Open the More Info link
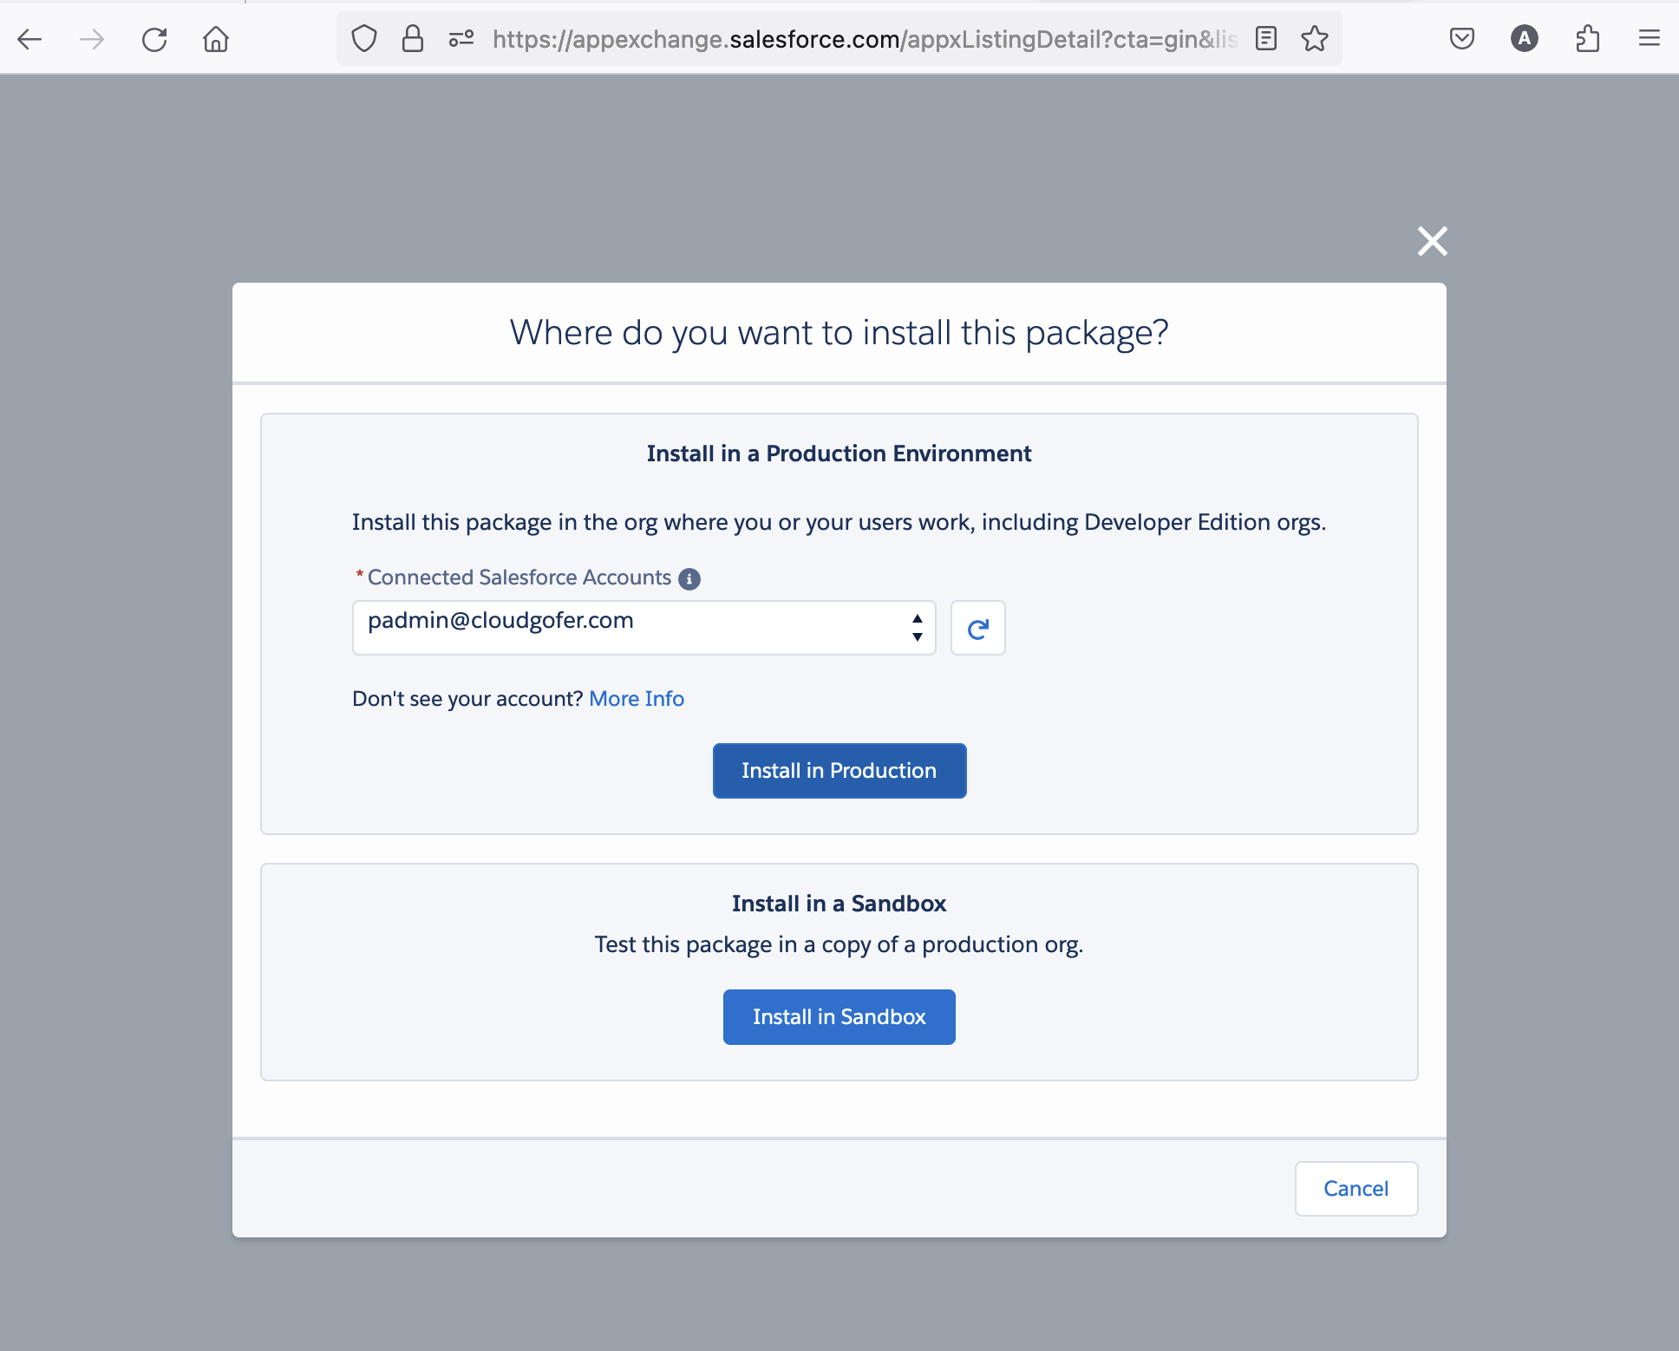1679x1351 pixels. [636, 698]
